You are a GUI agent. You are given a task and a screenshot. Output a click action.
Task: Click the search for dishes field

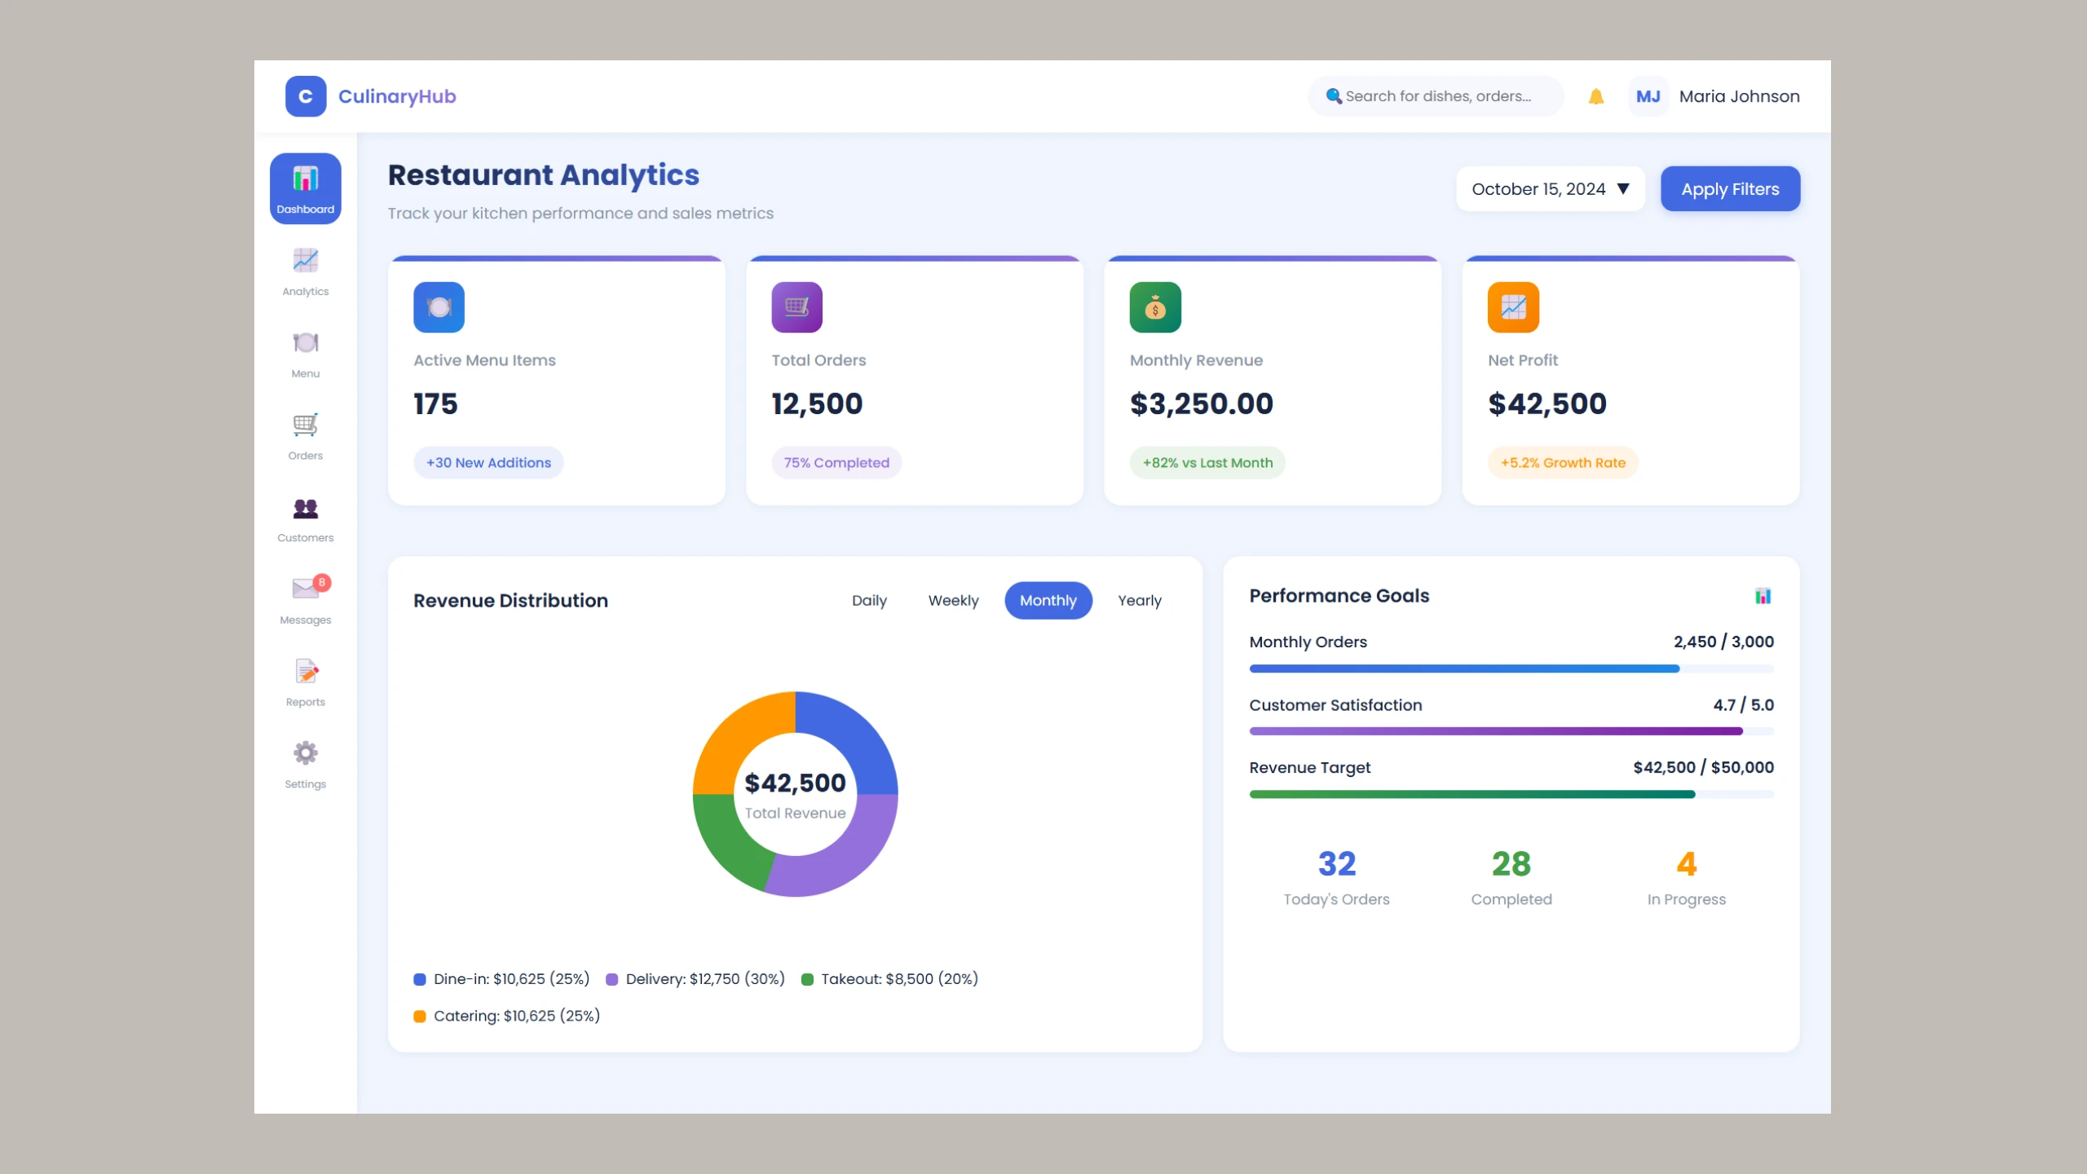[x=1436, y=95]
